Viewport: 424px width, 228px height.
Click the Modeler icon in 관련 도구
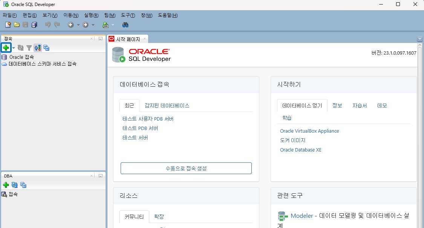tap(283, 216)
